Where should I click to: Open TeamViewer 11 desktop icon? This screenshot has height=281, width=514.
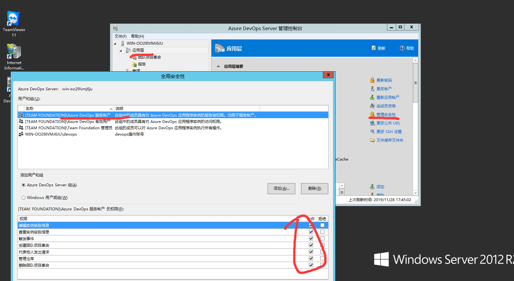14,19
